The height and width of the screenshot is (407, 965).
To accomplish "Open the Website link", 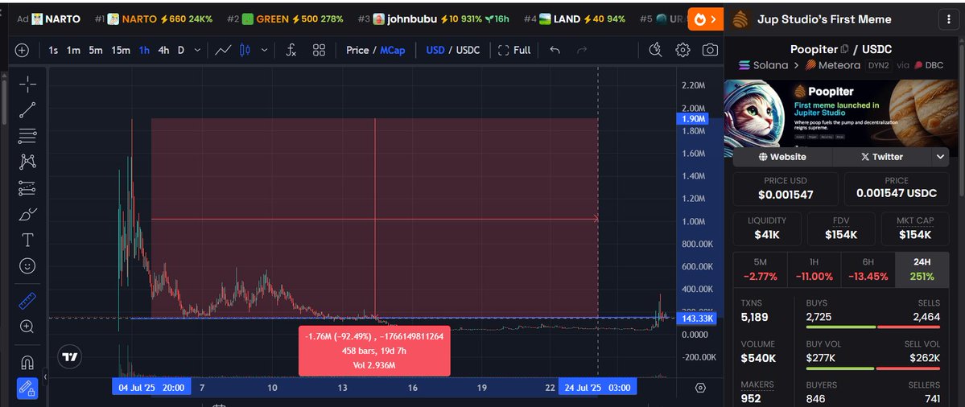I will click(x=782, y=157).
